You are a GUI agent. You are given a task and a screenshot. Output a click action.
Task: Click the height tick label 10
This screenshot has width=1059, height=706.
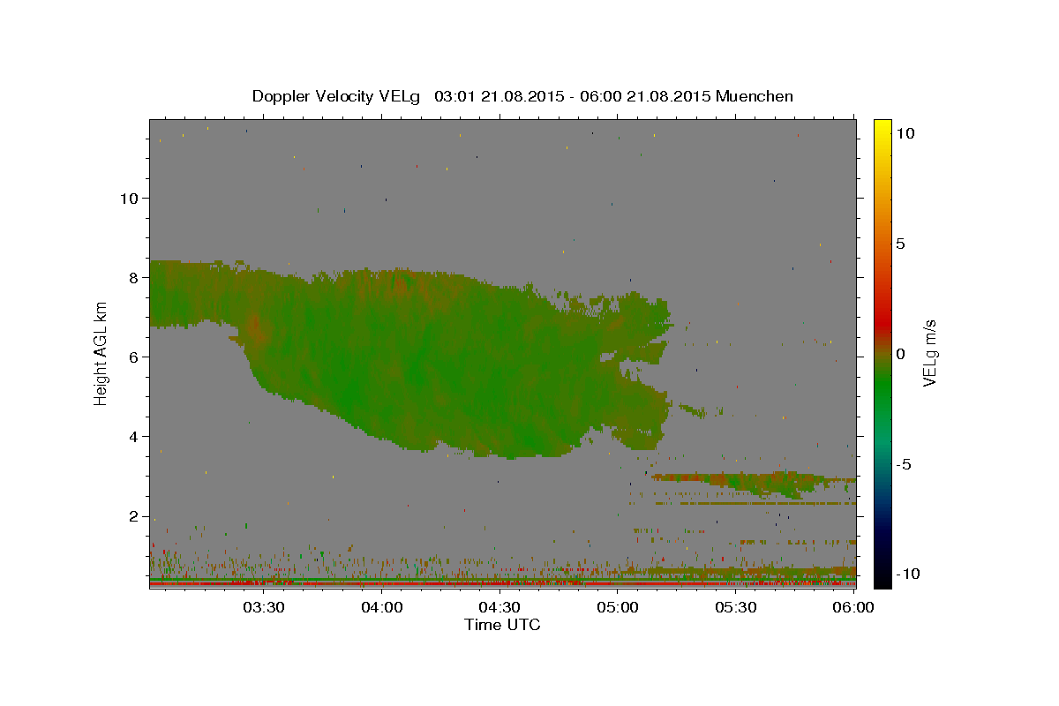(x=129, y=198)
